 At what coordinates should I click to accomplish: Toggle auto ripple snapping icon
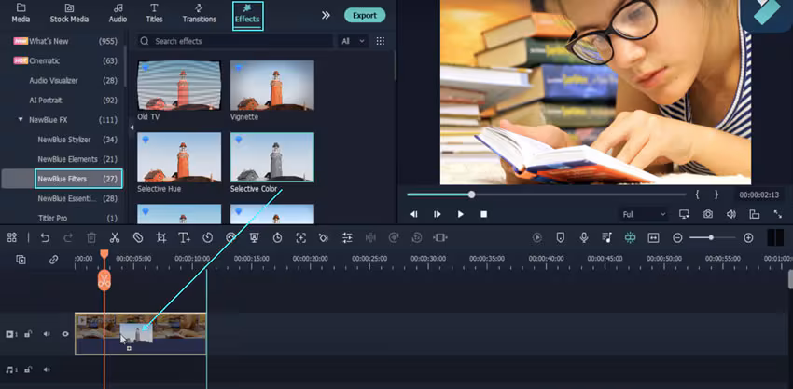(x=630, y=237)
